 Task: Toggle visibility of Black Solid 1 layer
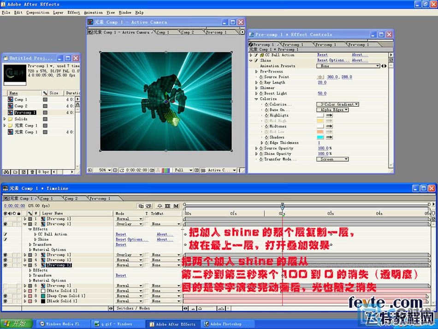click(x=6, y=301)
